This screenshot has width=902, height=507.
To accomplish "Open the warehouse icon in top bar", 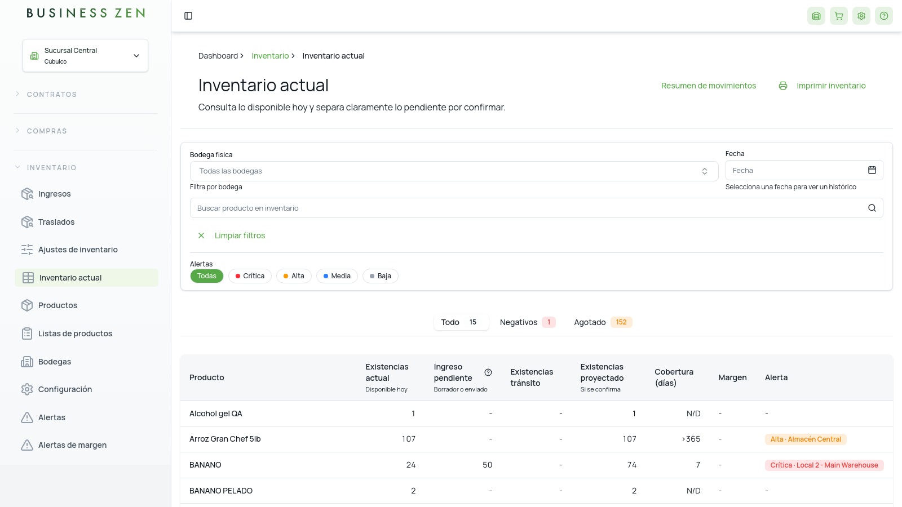I will 816,16.
